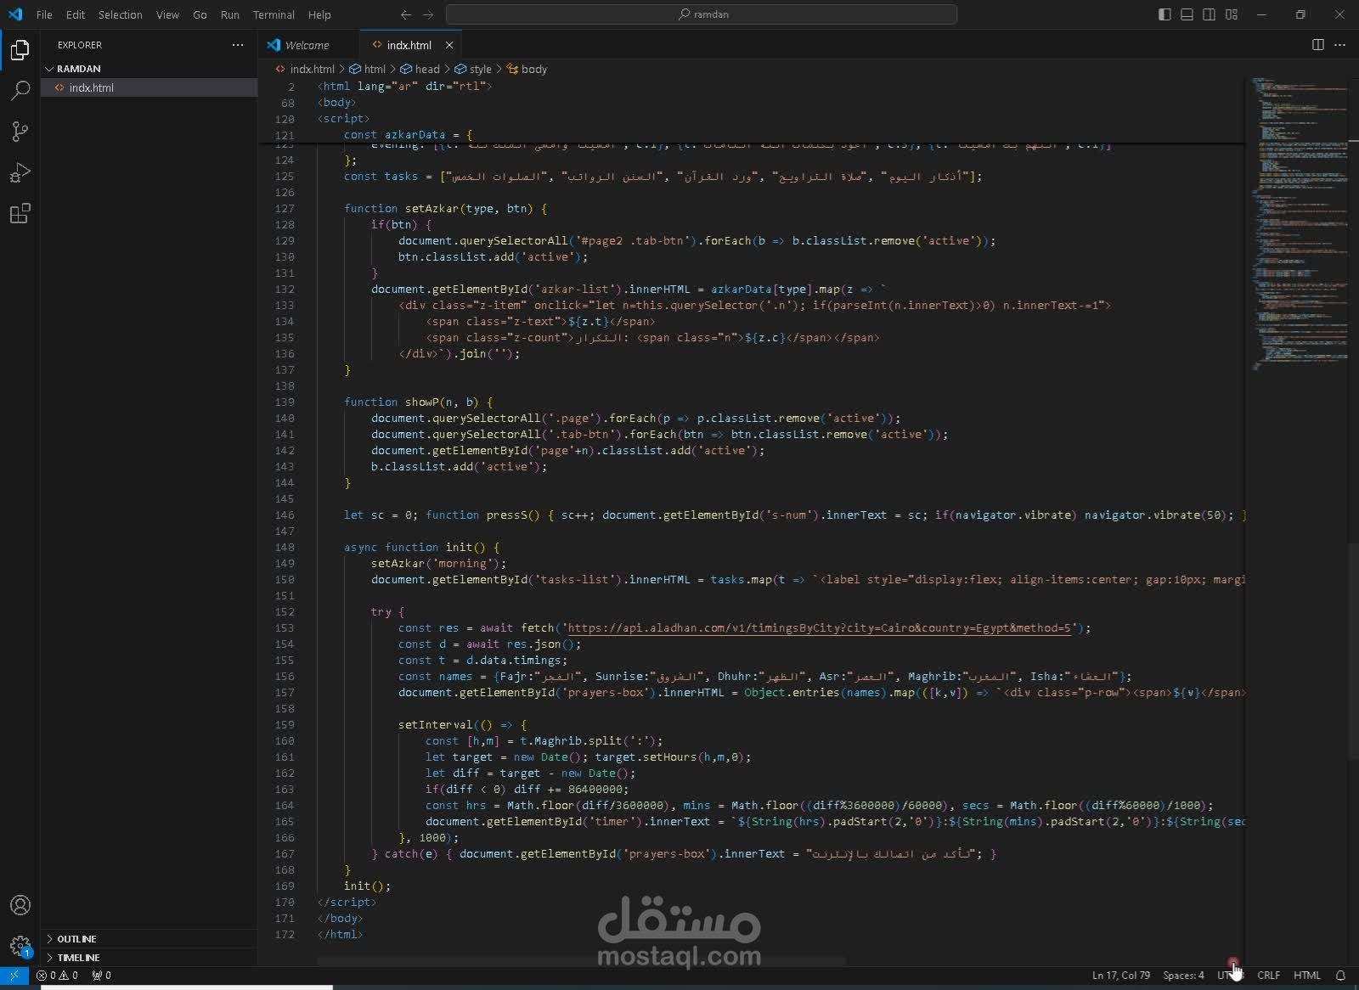1359x990 pixels.
Task: Switch to the Welcome tab
Action: (x=307, y=45)
